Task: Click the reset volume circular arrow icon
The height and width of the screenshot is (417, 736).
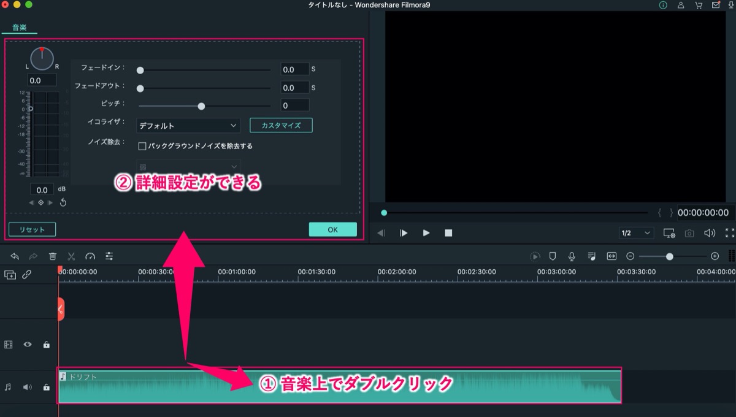Action: pos(63,202)
